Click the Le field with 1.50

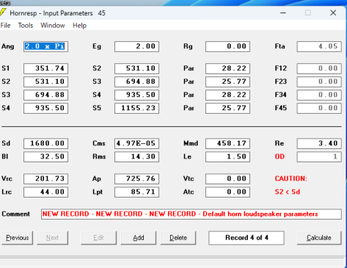[227, 156]
